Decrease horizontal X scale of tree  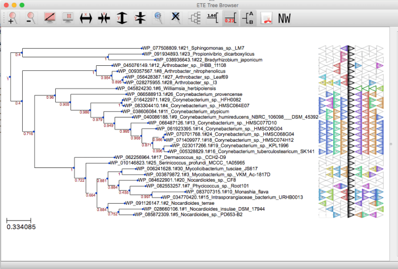[x=104, y=19]
